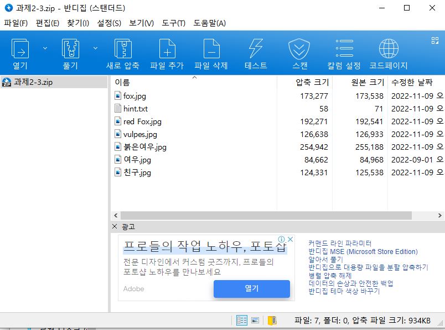Click the 코드페이지 globe icon
The height and width of the screenshot is (330, 445).
pos(389,54)
